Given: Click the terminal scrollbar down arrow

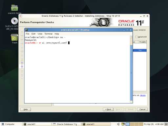Looking at the screenshot, I should [131, 102].
